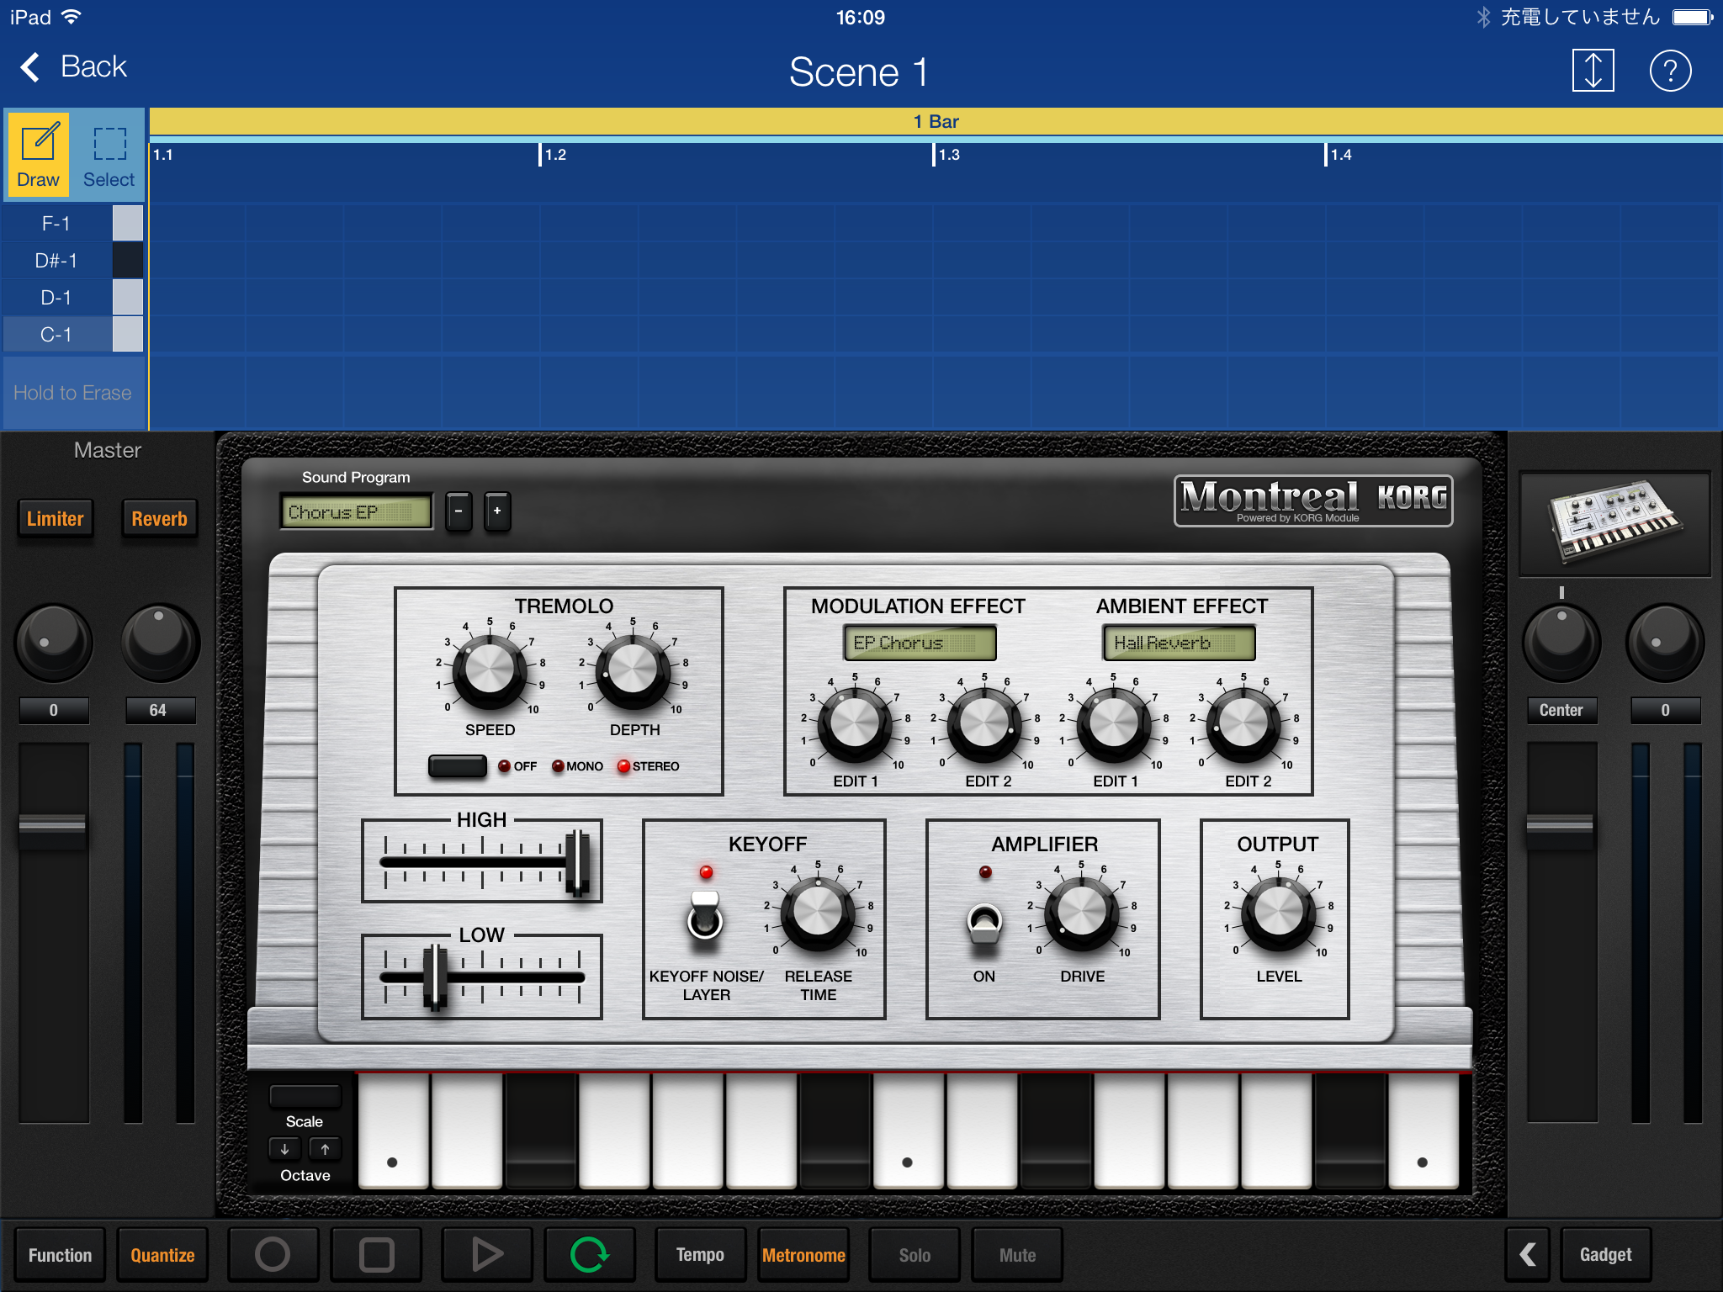Open the Function menu
The width and height of the screenshot is (1723, 1292).
click(x=60, y=1254)
